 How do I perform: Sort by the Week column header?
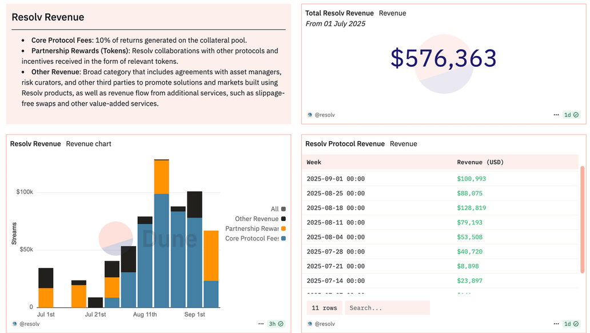(314, 162)
